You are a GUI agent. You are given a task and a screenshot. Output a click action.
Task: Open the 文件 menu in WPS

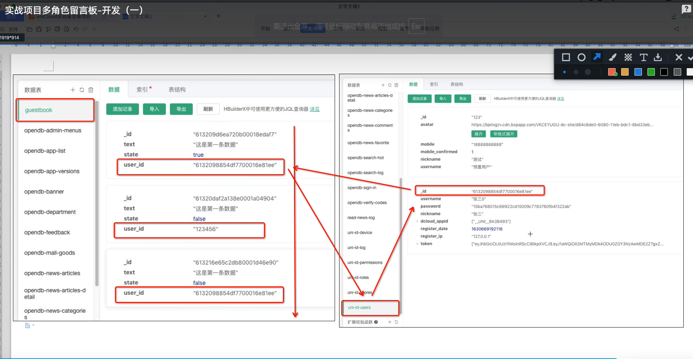[x=13, y=29]
